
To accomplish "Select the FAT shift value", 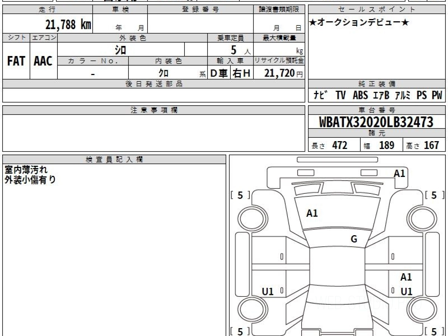I will [16, 61].
